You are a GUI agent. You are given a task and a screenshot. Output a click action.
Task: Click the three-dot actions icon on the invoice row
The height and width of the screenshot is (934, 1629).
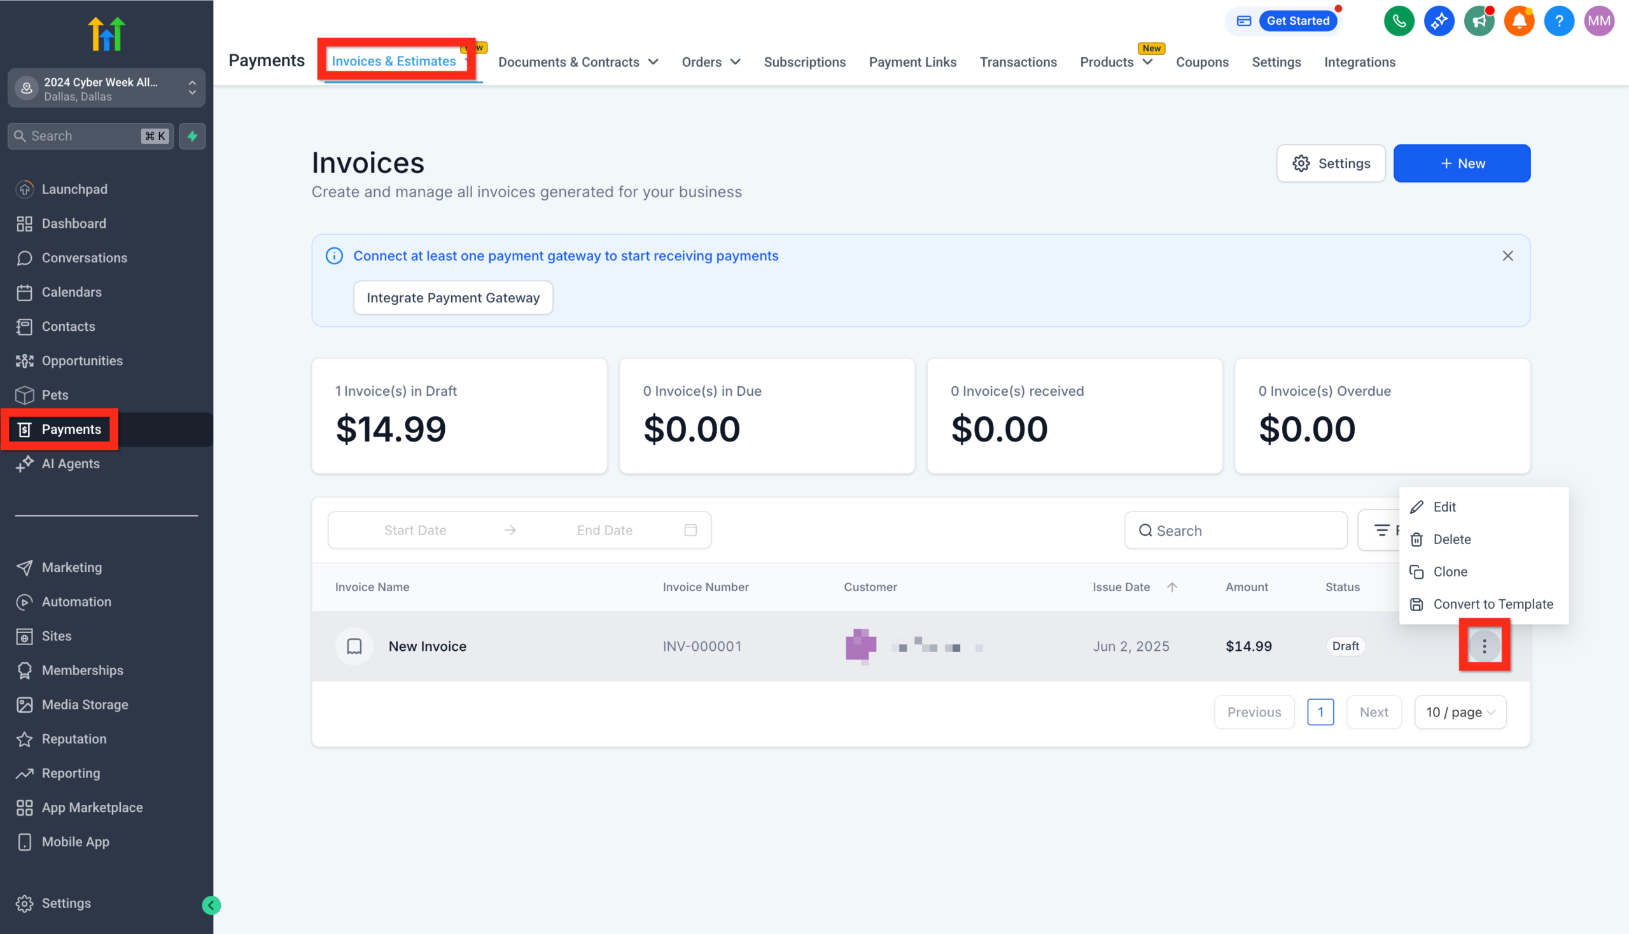[x=1484, y=646]
